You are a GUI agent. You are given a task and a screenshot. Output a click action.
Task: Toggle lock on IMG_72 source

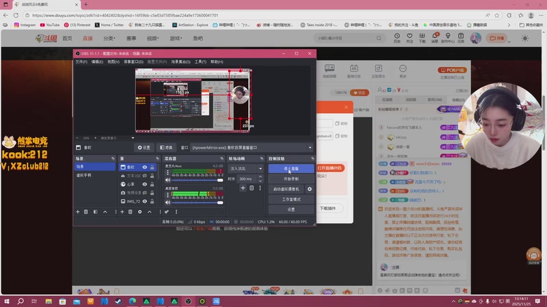click(x=152, y=201)
